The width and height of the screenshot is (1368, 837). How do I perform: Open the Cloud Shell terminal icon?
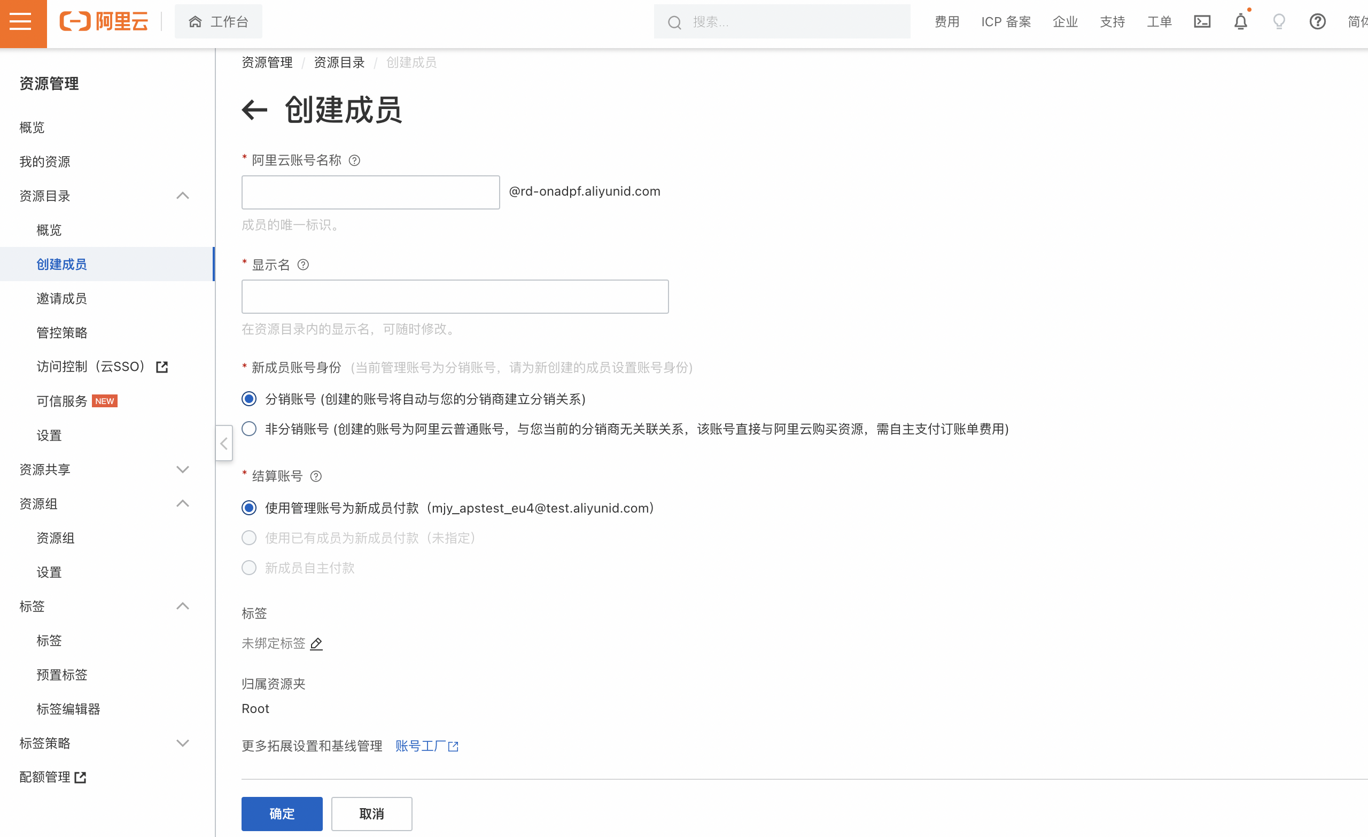(x=1202, y=22)
